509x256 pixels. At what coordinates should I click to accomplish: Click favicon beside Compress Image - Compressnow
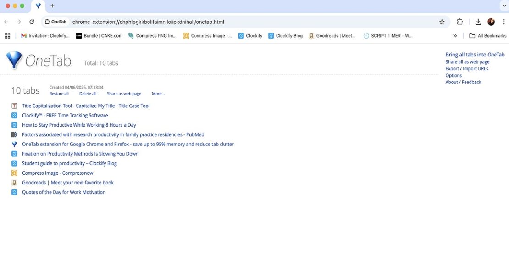pyautogui.click(x=14, y=173)
